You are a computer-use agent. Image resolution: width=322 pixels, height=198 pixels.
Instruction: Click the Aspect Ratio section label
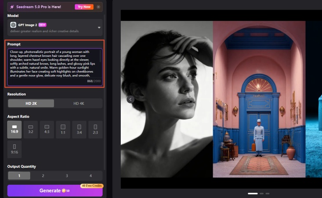pyautogui.click(x=18, y=117)
